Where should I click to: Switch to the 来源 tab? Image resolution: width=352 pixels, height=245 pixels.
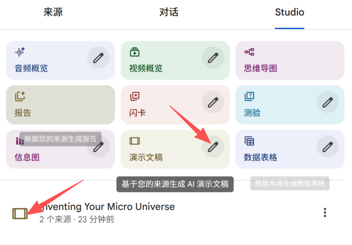tap(53, 12)
